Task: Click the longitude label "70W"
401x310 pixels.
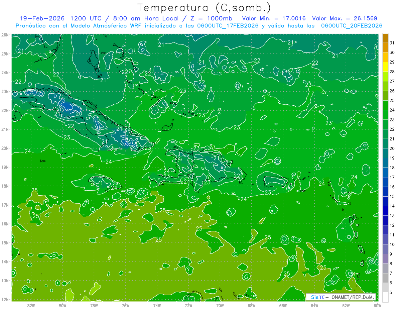Action: (x=220, y=305)
